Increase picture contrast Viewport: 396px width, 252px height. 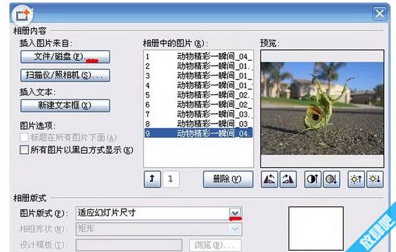(313, 179)
